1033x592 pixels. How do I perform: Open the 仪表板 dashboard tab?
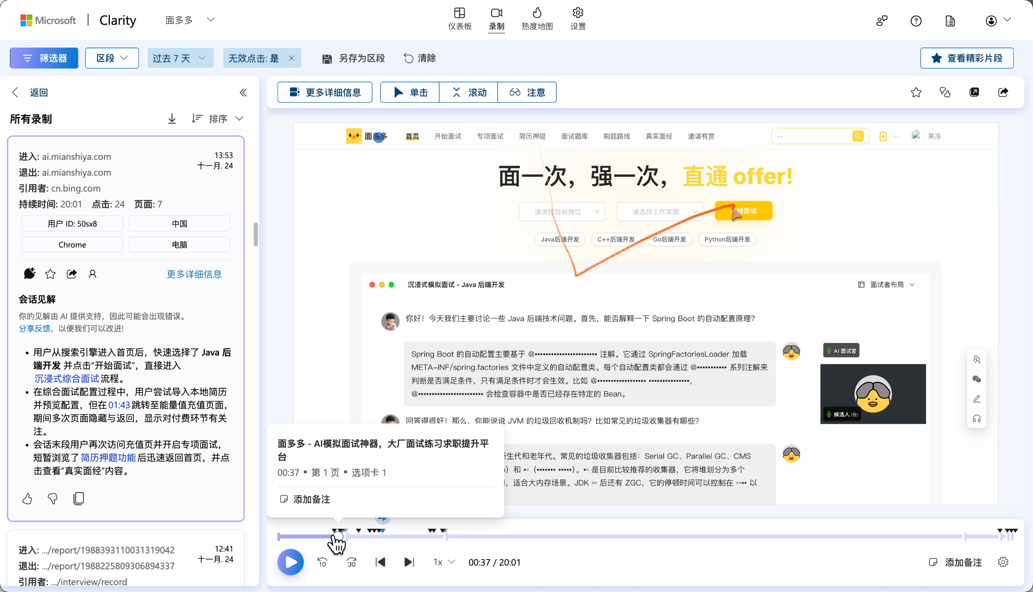point(460,19)
